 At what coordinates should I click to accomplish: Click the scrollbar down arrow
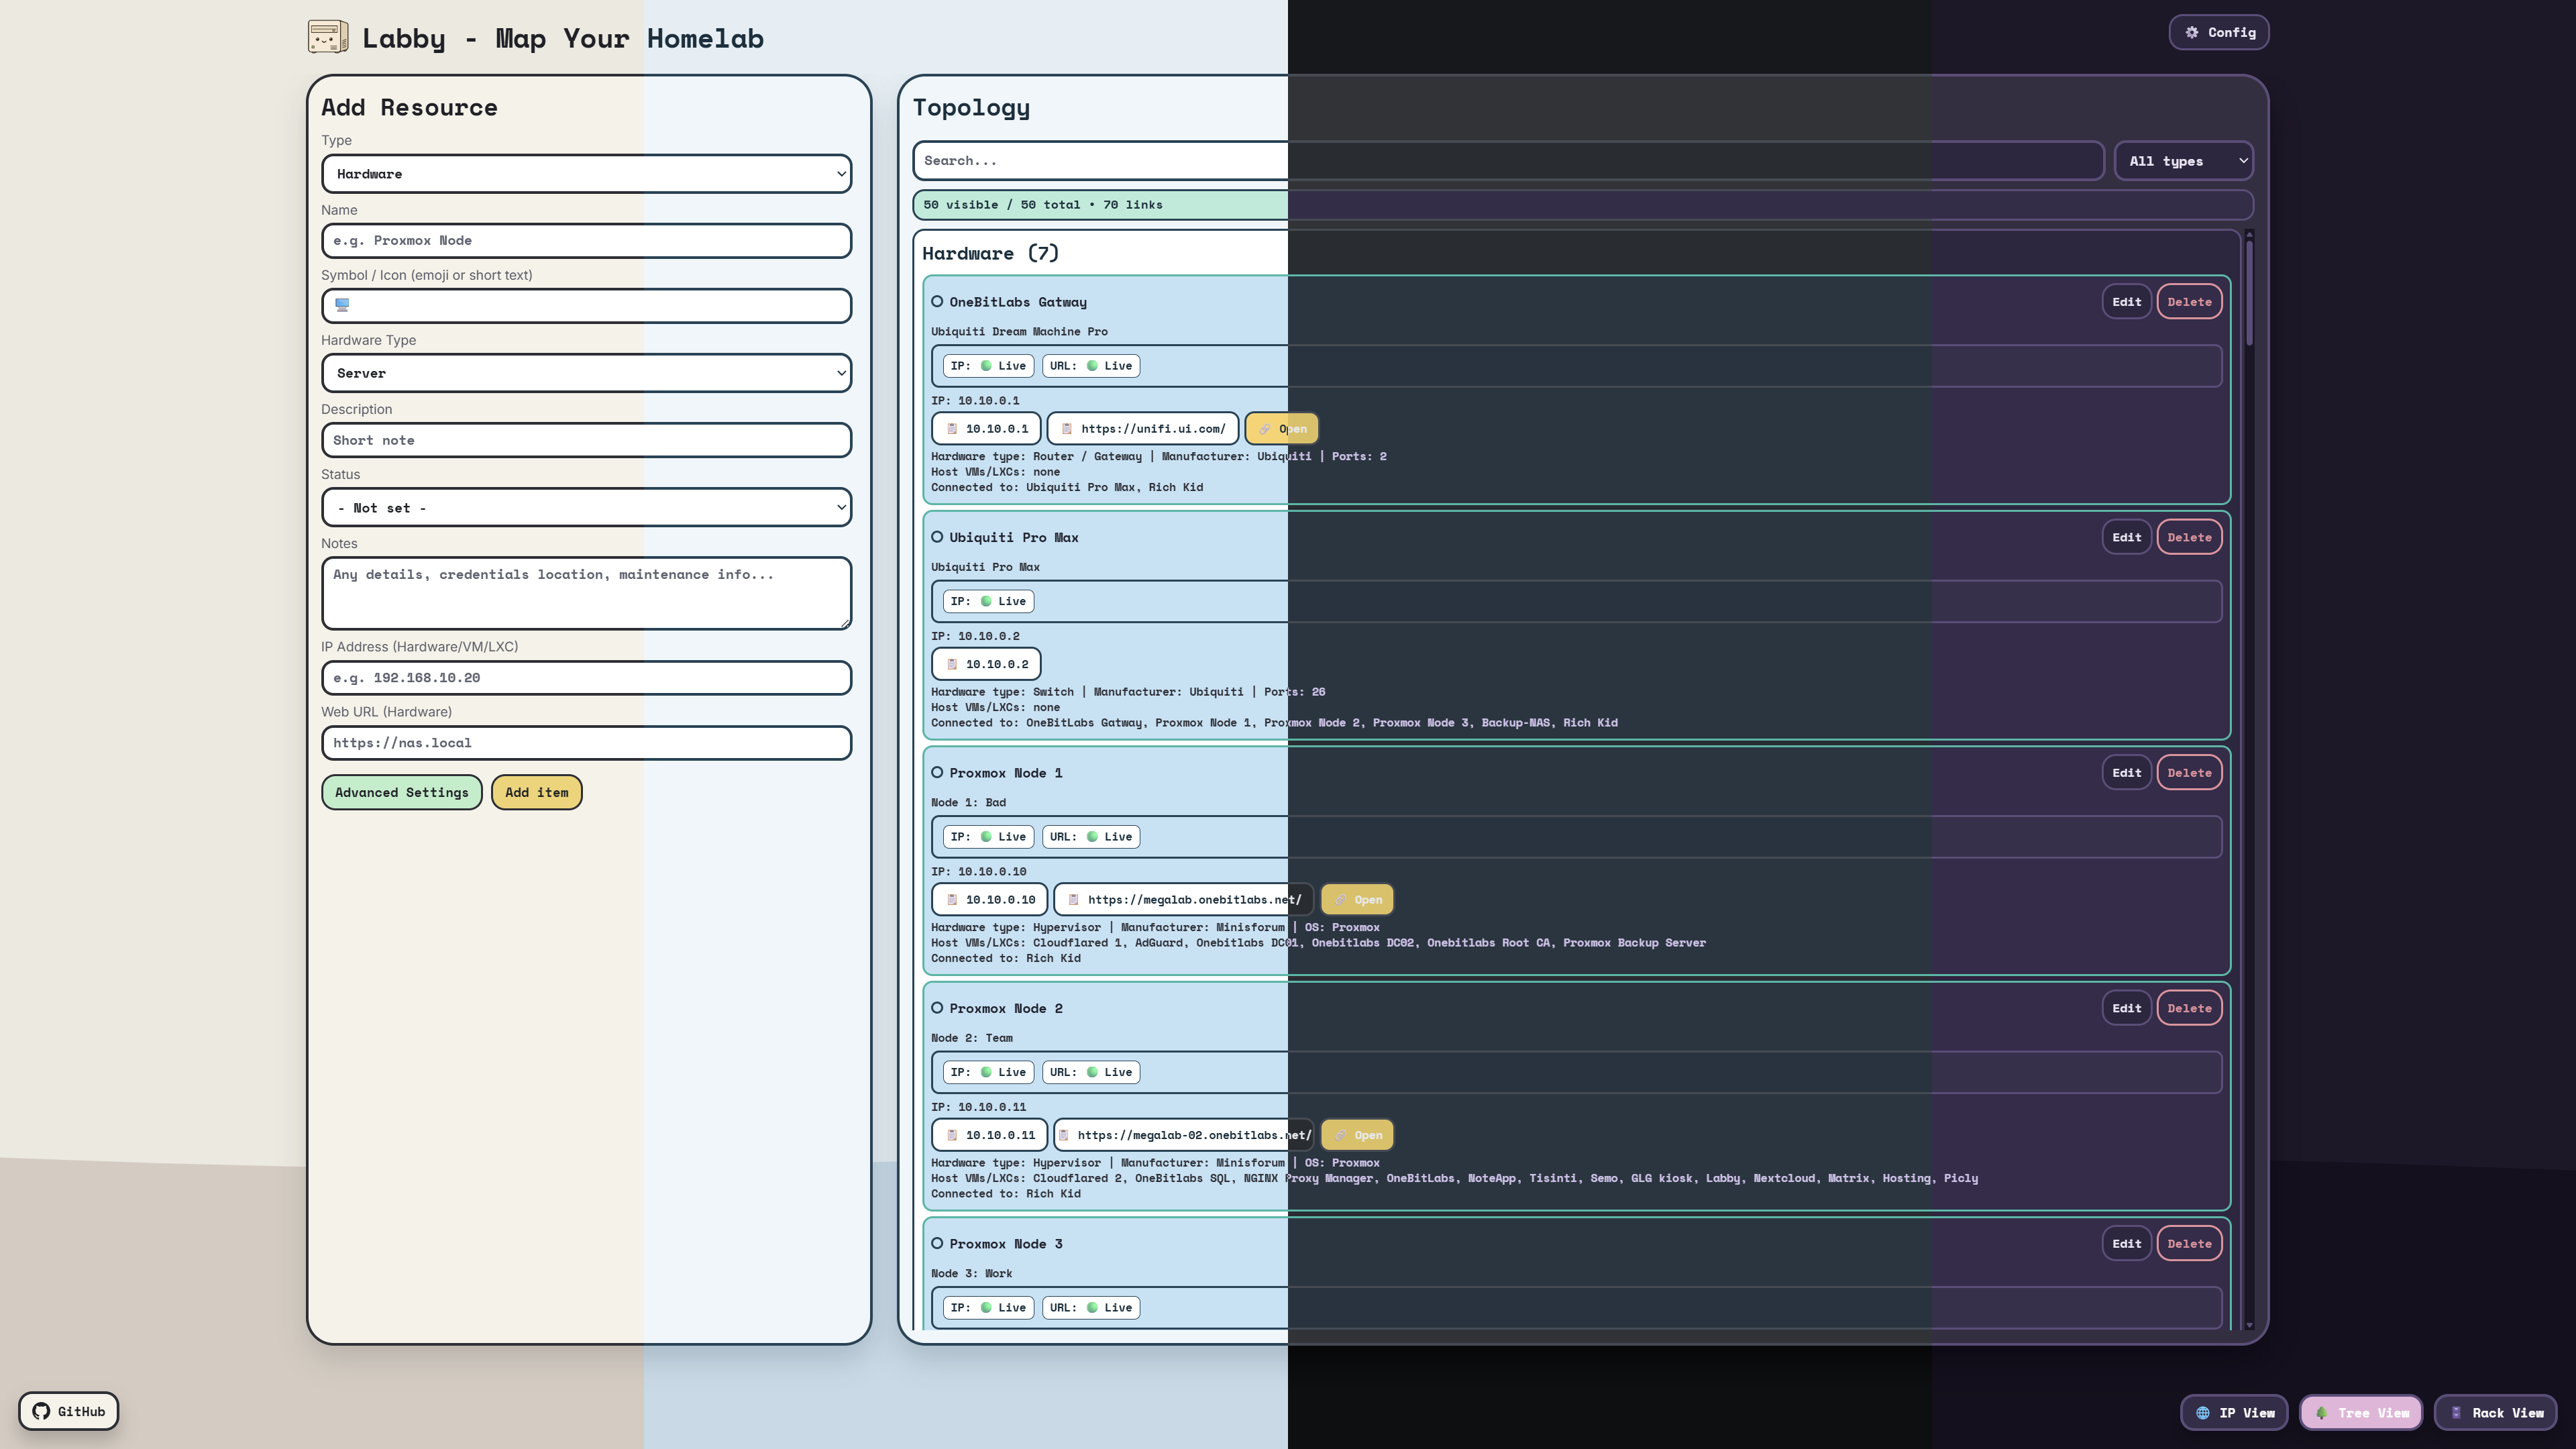2249,1325
